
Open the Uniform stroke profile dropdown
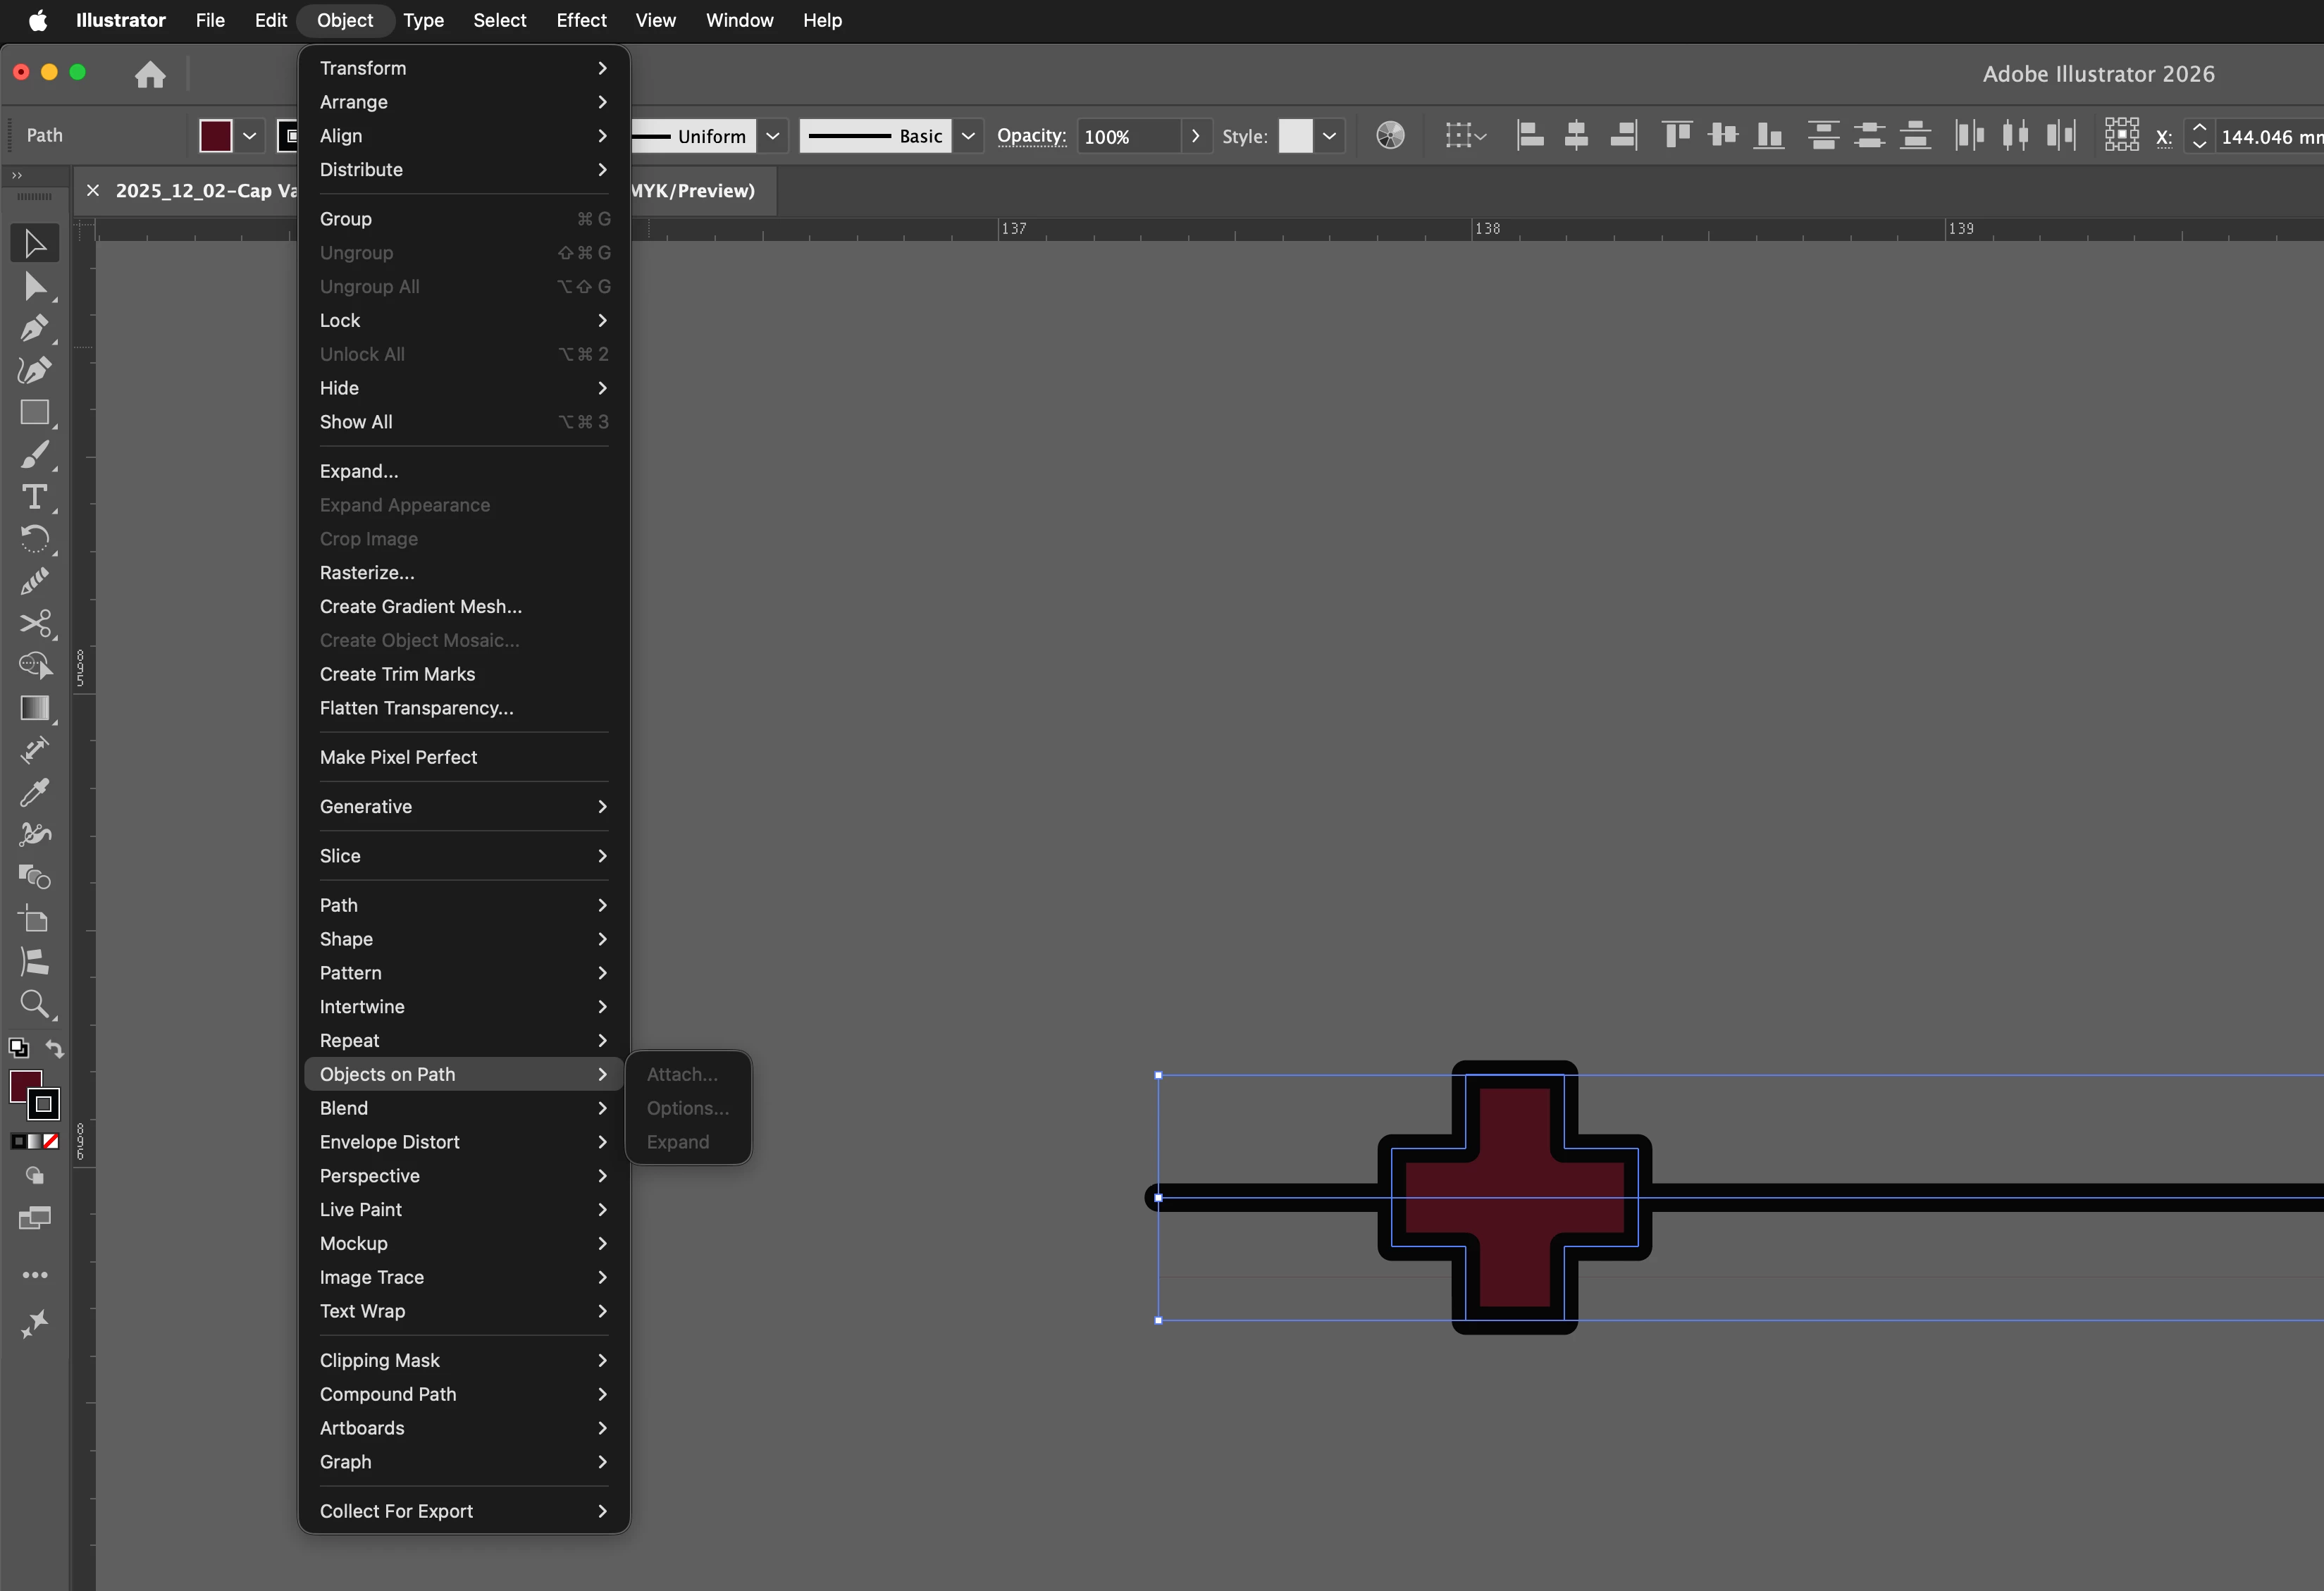click(x=773, y=136)
